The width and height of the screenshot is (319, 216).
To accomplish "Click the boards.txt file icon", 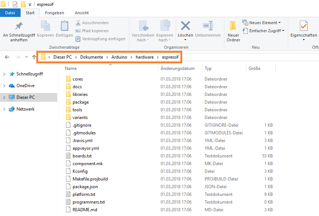I will (x=68, y=156).
